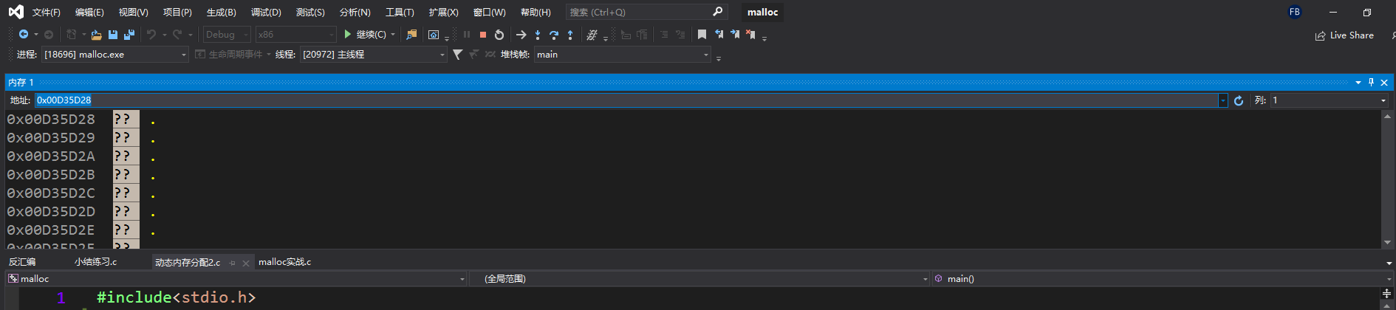Go to the next bookmark icon
The height and width of the screenshot is (310, 1396).
click(735, 35)
